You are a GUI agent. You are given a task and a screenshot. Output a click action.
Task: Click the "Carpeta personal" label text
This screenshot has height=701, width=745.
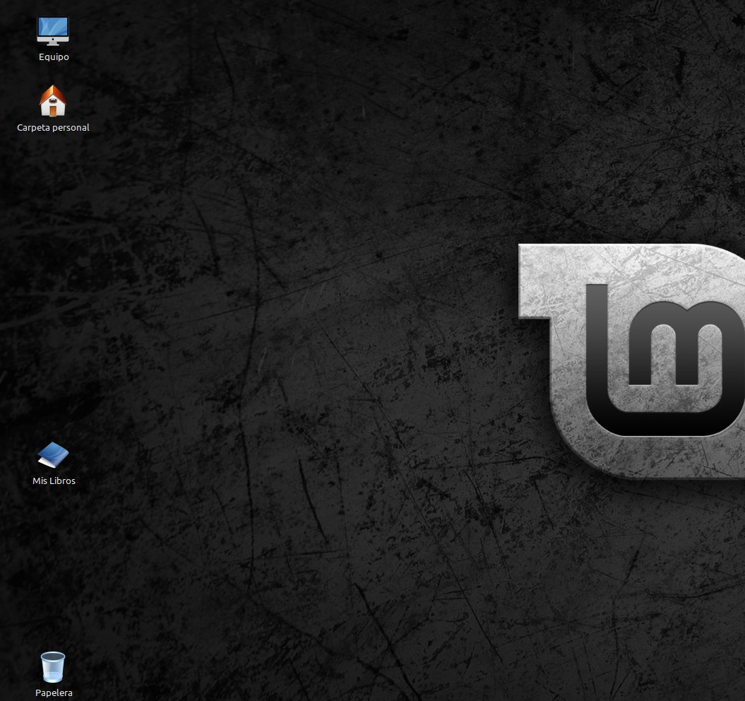[x=53, y=127]
